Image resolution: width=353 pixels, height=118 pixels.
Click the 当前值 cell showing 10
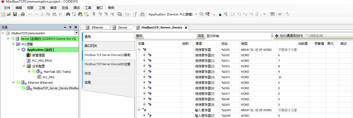[293, 77]
